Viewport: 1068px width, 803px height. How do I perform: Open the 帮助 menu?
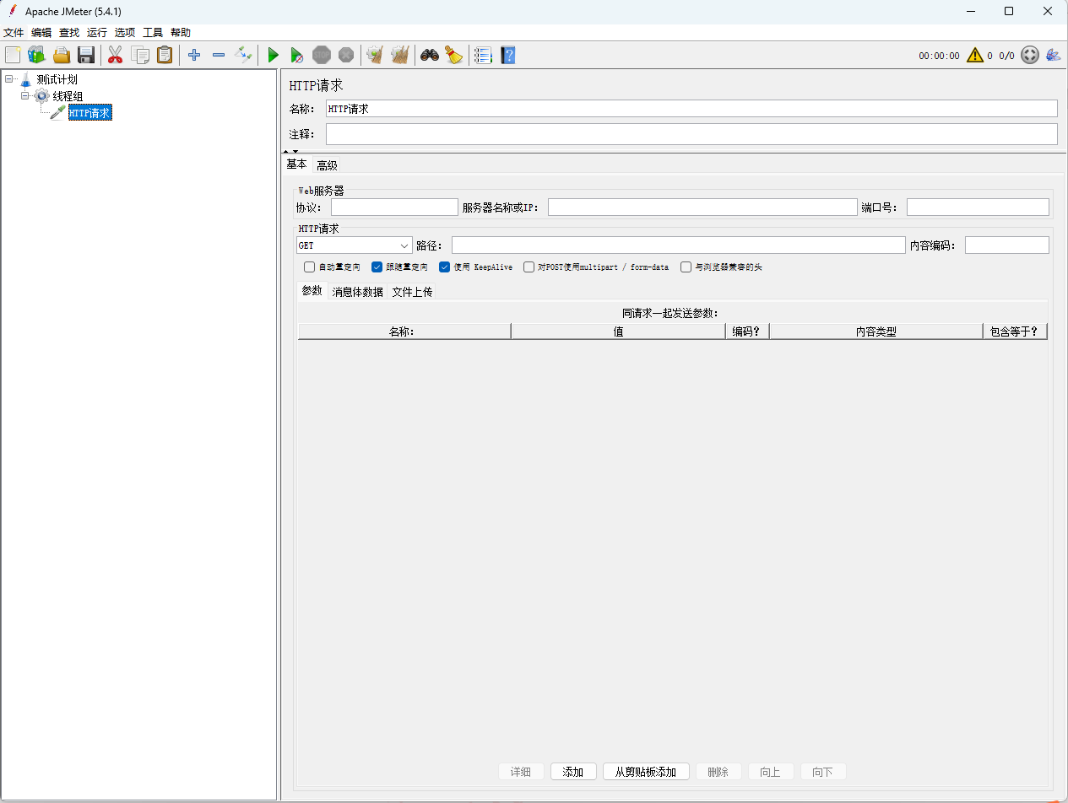[181, 33]
